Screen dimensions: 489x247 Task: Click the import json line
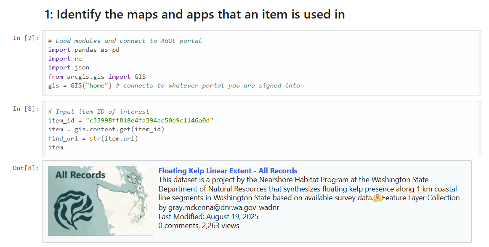point(69,68)
